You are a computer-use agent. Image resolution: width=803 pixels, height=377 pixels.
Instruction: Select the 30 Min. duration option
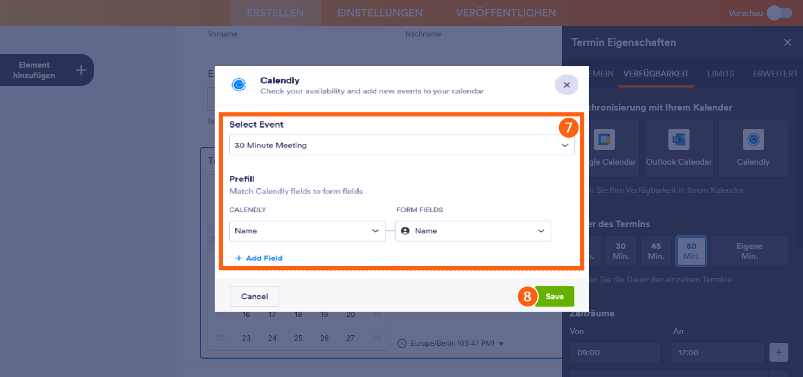pos(620,251)
